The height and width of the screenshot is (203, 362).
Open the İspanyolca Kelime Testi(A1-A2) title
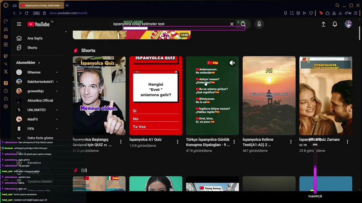pos(258,142)
